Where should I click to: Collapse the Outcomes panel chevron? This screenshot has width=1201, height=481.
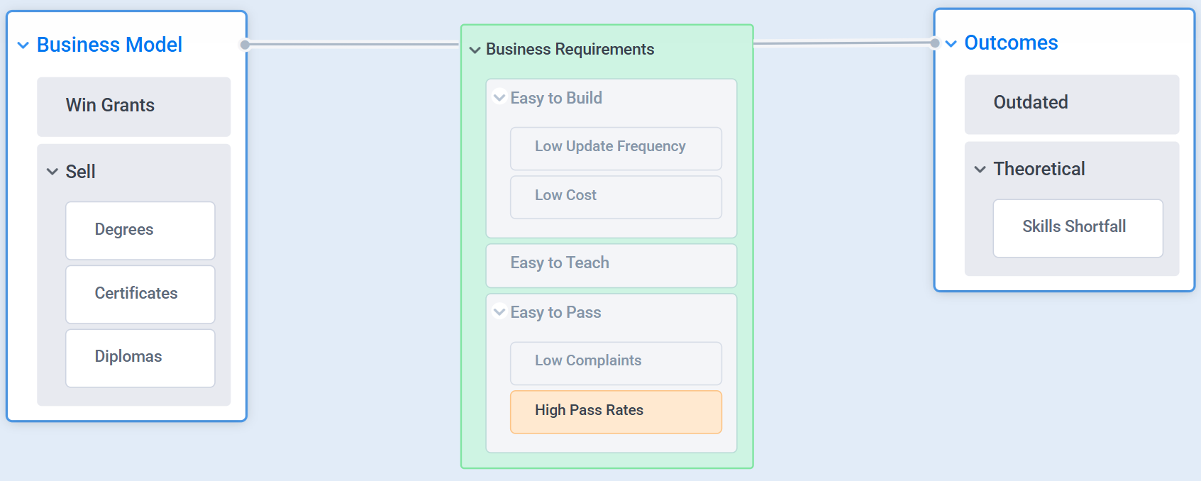tap(951, 44)
